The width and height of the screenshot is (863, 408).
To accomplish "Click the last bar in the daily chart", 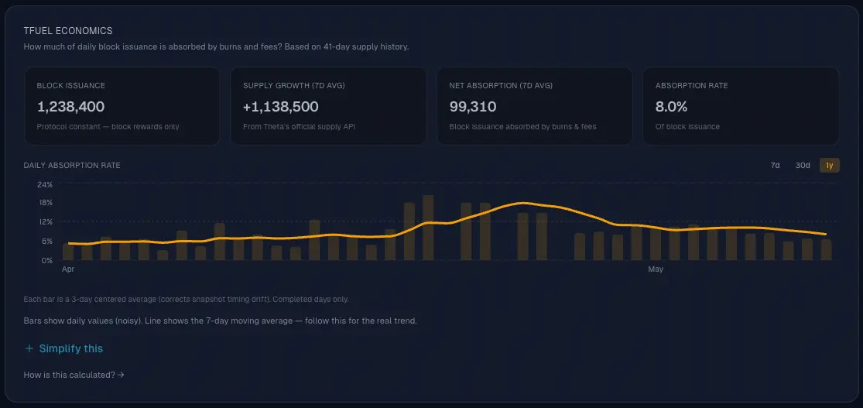I will point(826,249).
